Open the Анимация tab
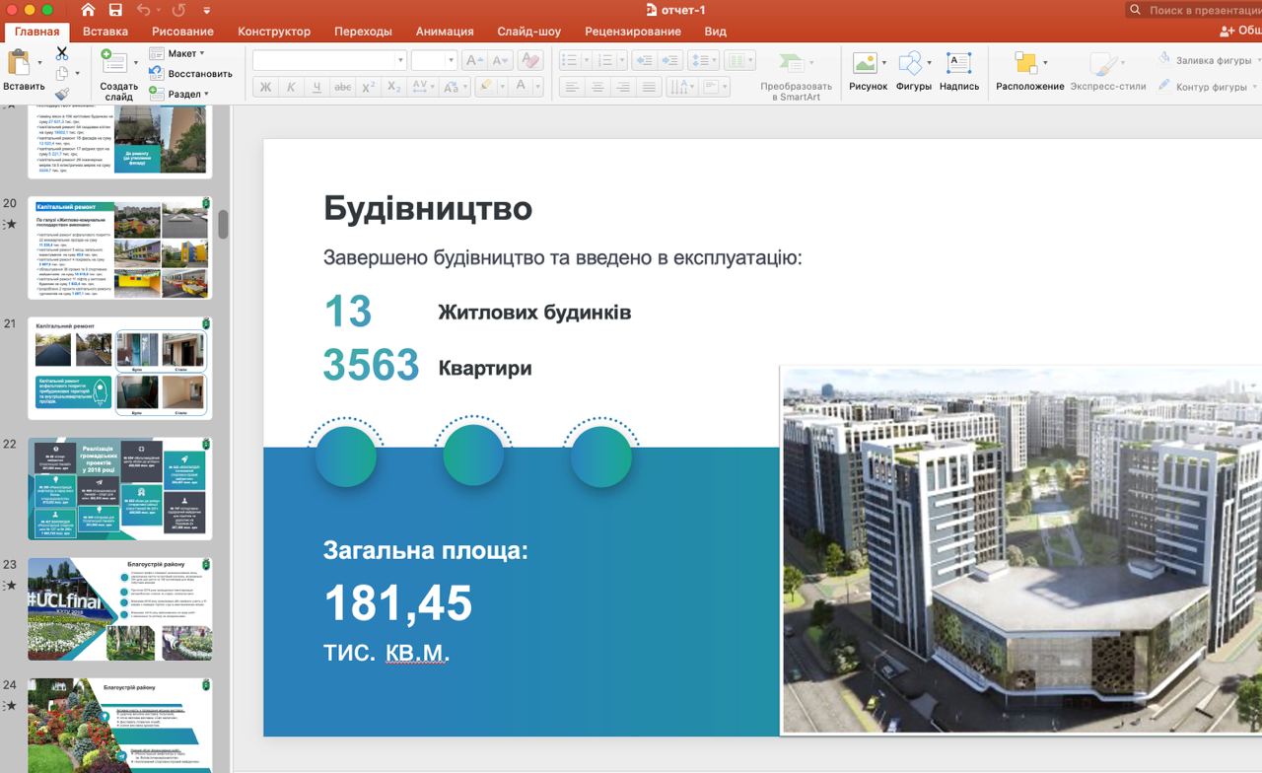1262x773 pixels. click(x=445, y=32)
